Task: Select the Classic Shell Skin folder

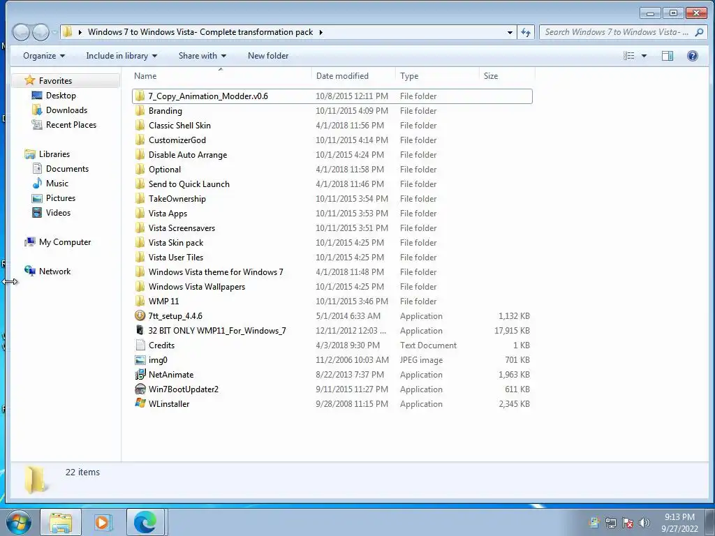Action: 332,126
